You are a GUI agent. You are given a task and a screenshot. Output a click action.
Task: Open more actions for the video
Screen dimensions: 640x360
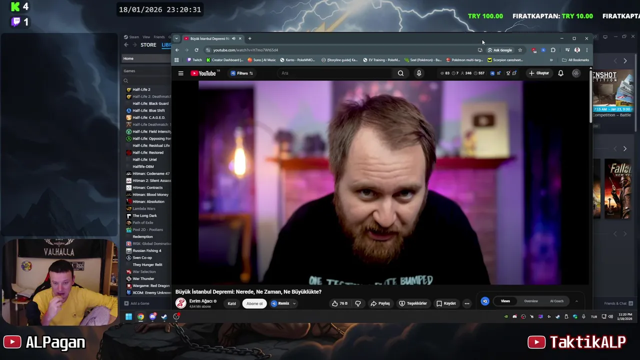(466, 303)
